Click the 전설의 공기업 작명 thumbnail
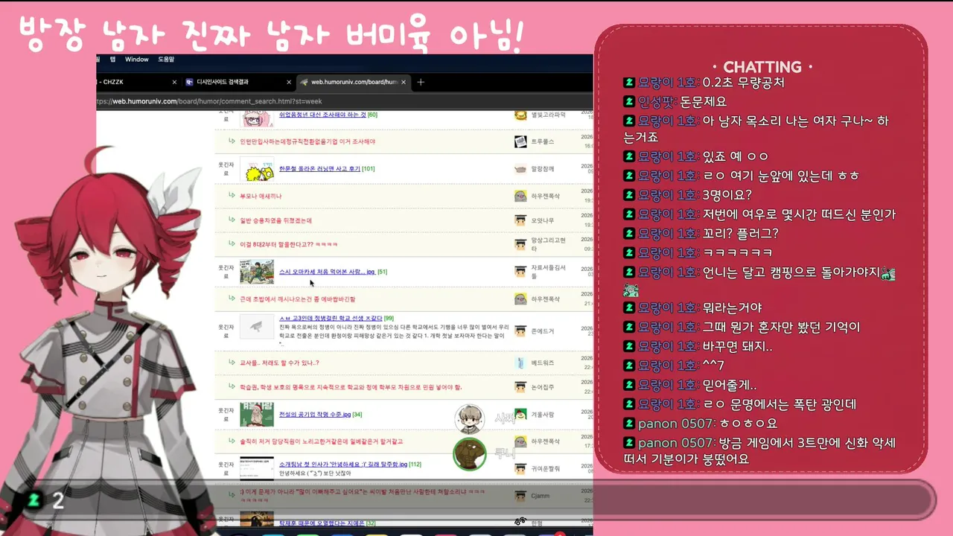This screenshot has height=536, width=953. tap(257, 414)
